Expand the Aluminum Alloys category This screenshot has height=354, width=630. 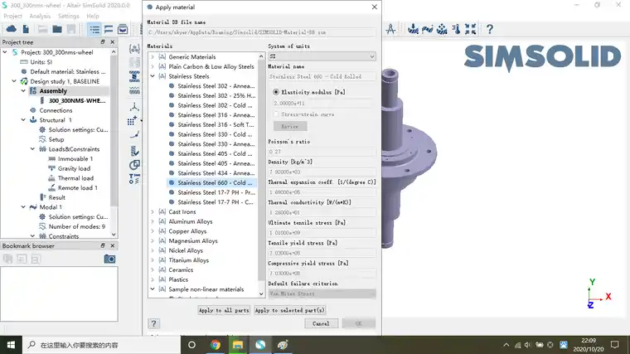153,221
